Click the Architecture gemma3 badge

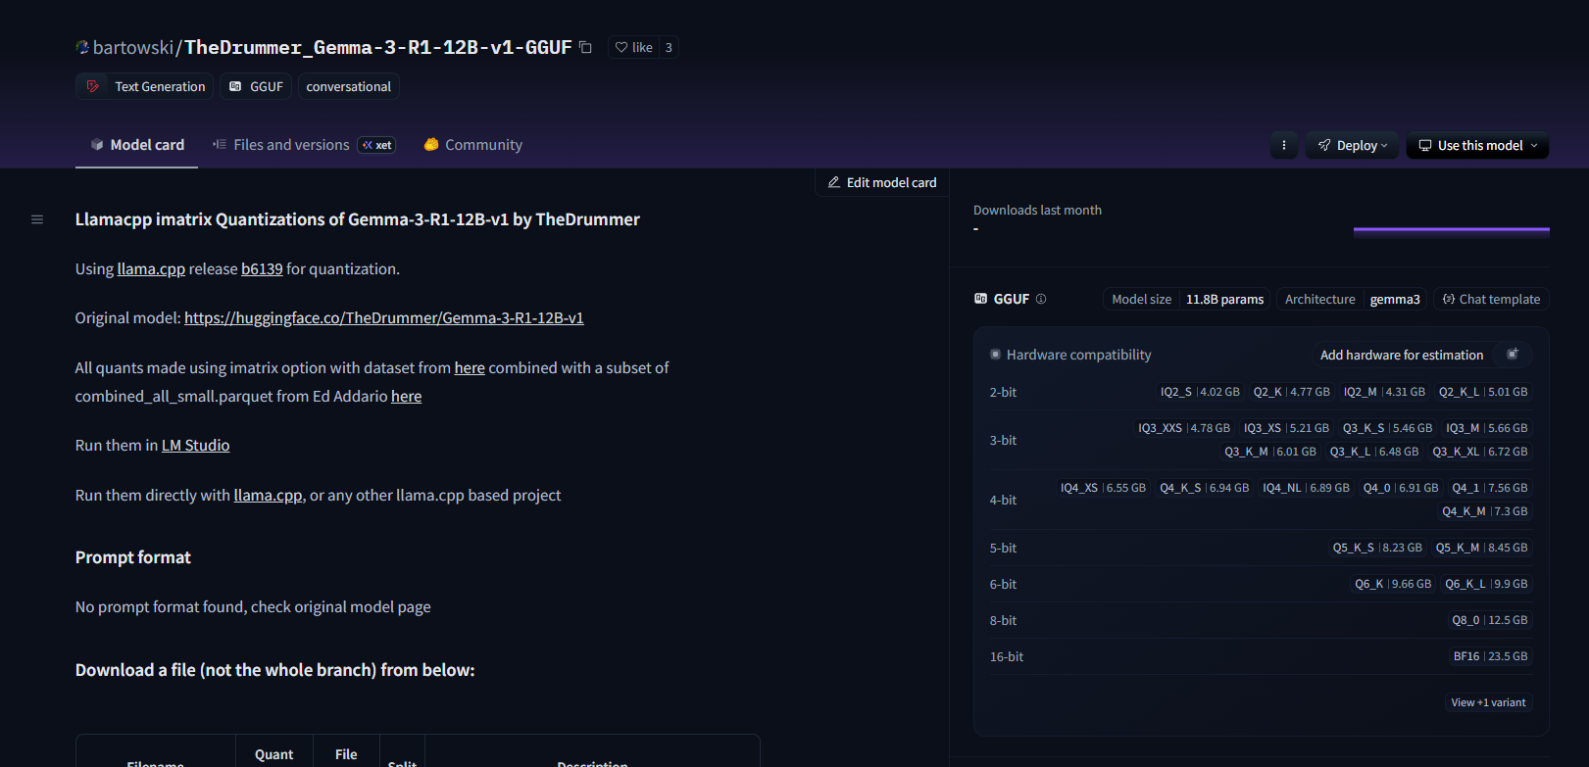[x=1353, y=299]
